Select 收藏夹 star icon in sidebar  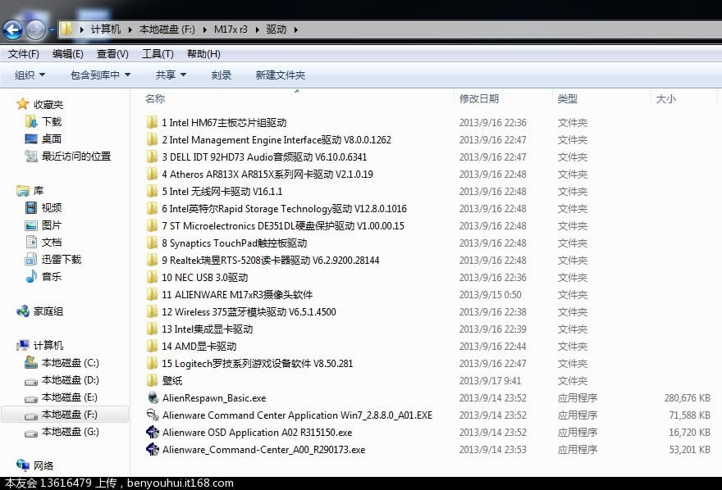22,104
